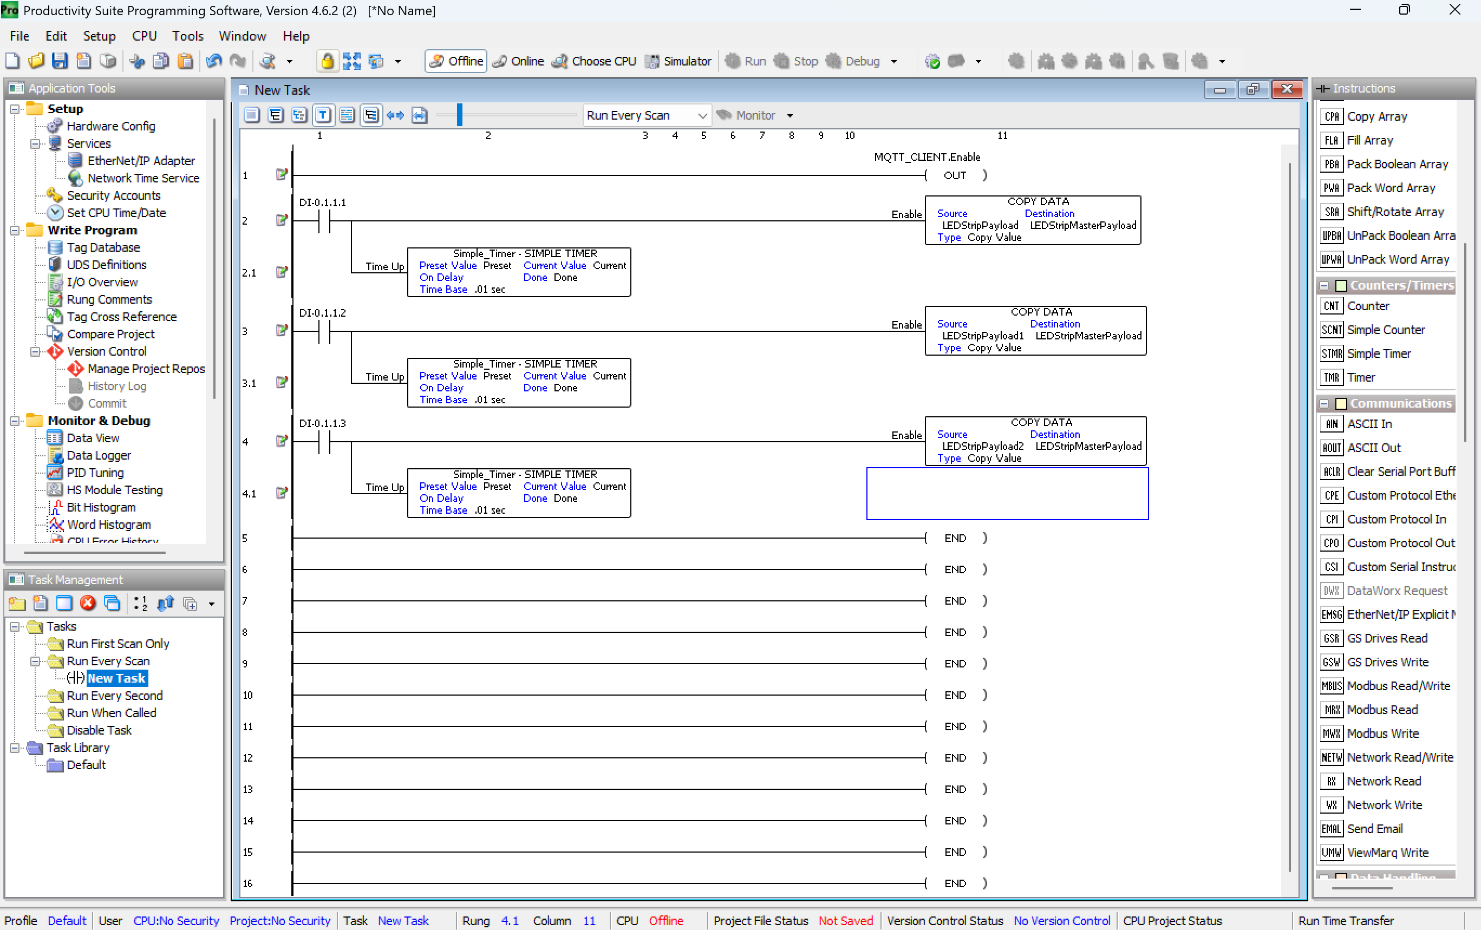Open the Help menu

coord(296,36)
